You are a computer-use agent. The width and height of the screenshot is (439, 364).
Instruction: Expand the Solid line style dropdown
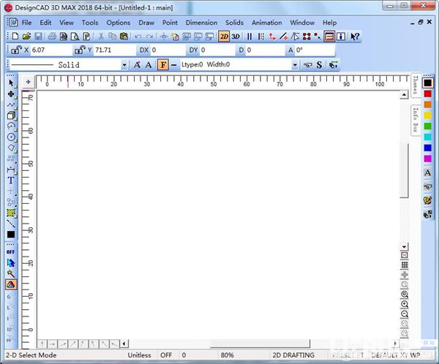[124, 65]
